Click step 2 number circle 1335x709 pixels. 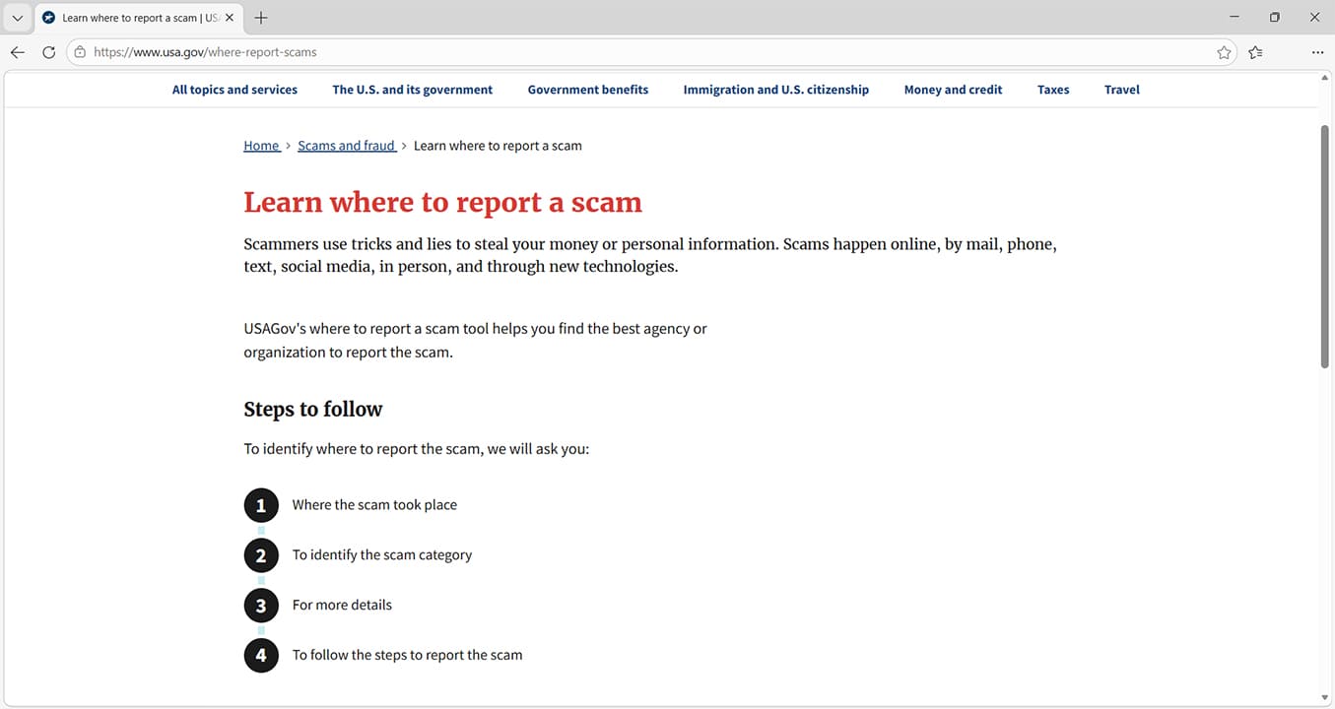(x=261, y=555)
